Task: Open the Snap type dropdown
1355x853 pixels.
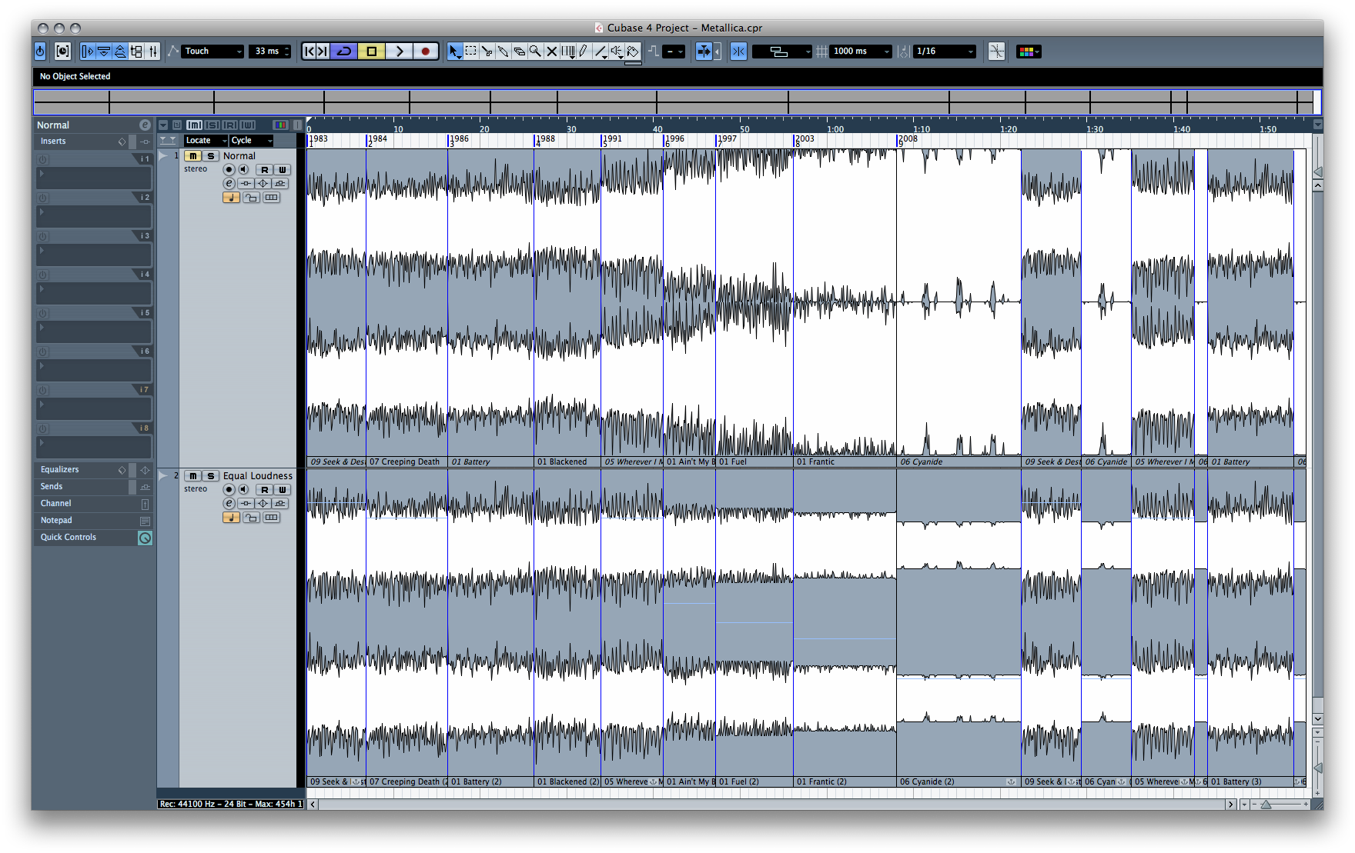Action: pos(781,52)
